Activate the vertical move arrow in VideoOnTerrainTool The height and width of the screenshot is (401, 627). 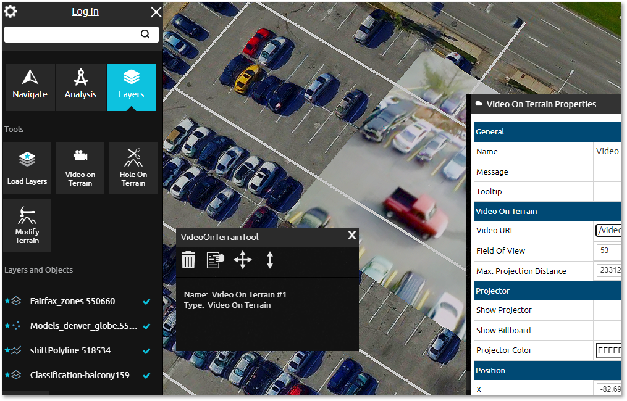tap(269, 260)
